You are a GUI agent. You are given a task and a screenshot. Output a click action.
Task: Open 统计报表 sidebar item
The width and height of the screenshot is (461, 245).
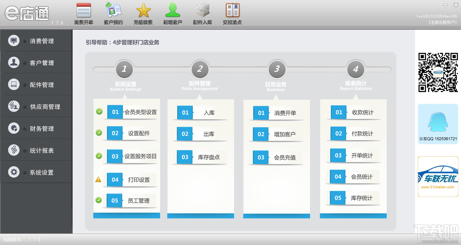pyautogui.click(x=36, y=150)
